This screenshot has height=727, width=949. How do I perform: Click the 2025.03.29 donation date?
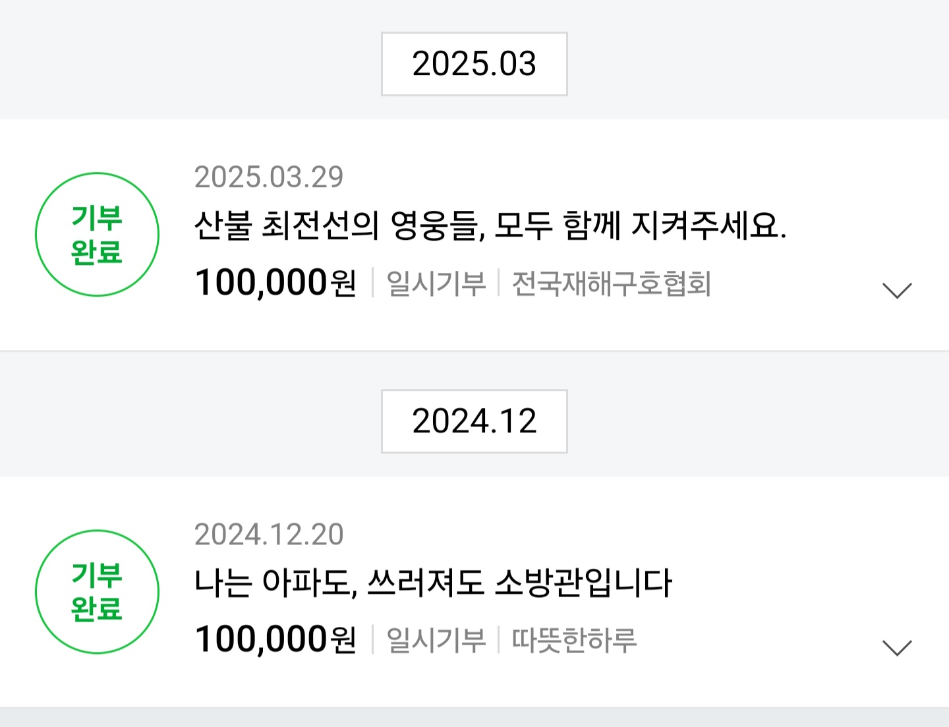(269, 177)
